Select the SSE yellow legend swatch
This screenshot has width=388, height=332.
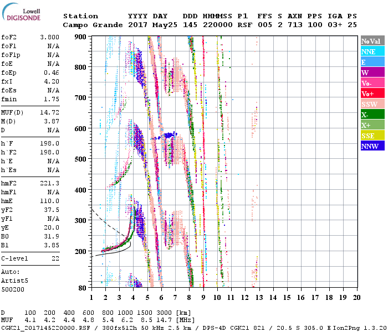click(x=372, y=136)
